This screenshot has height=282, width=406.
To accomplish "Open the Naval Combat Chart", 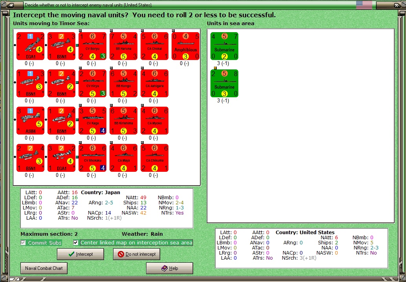I will click(44, 268).
